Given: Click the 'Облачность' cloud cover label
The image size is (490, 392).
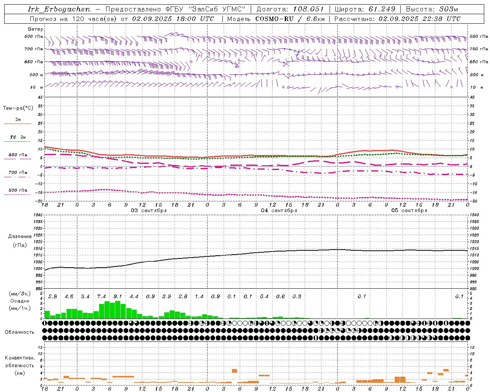Looking at the screenshot, I should 20,332.
